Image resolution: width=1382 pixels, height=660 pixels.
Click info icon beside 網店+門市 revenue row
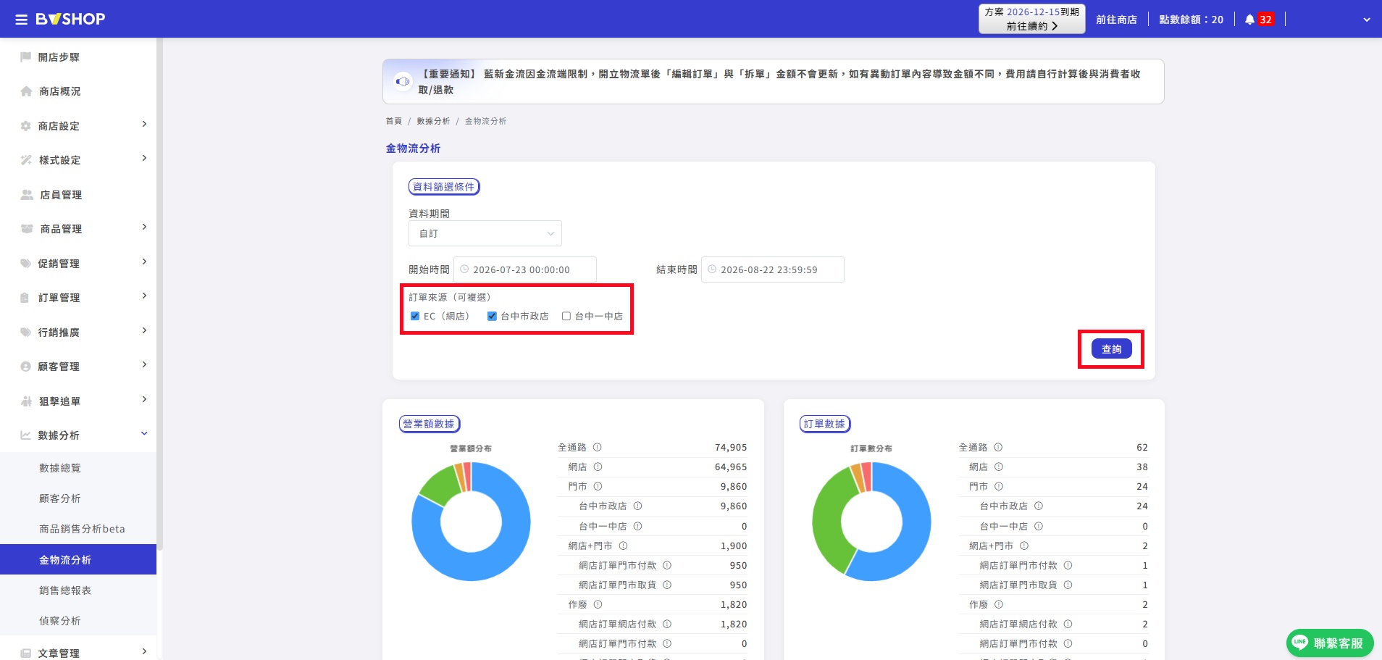pyautogui.click(x=623, y=546)
